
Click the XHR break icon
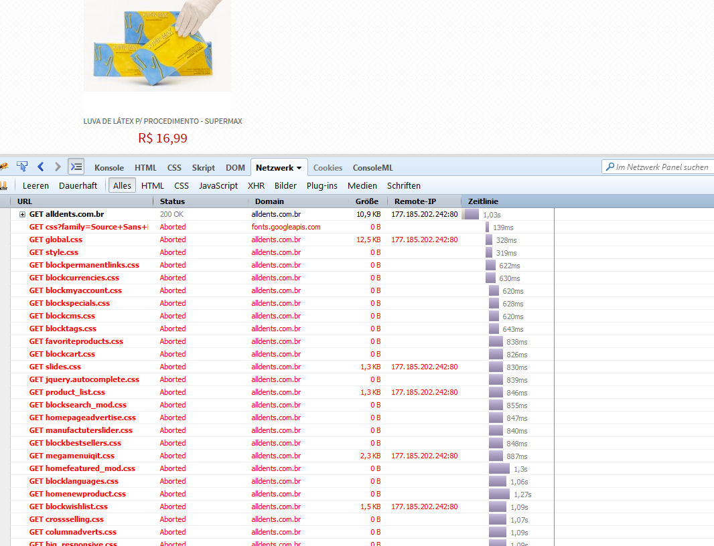coord(3,186)
